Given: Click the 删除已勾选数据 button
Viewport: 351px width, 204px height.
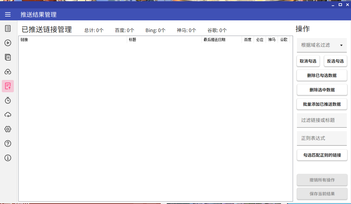Looking at the screenshot, I should coord(322,75).
